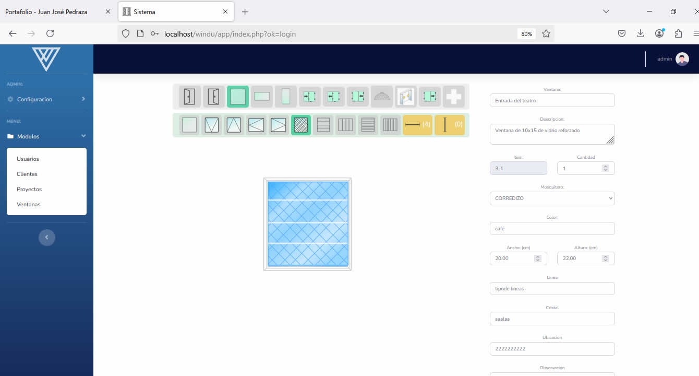
Task: Open Proyectos from the Modulos menu
Action: [x=29, y=189]
